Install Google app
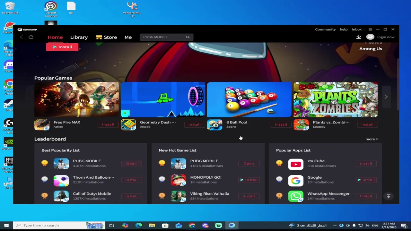Image resolution: width=411 pixels, height=231 pixels. tap(366, 180)
